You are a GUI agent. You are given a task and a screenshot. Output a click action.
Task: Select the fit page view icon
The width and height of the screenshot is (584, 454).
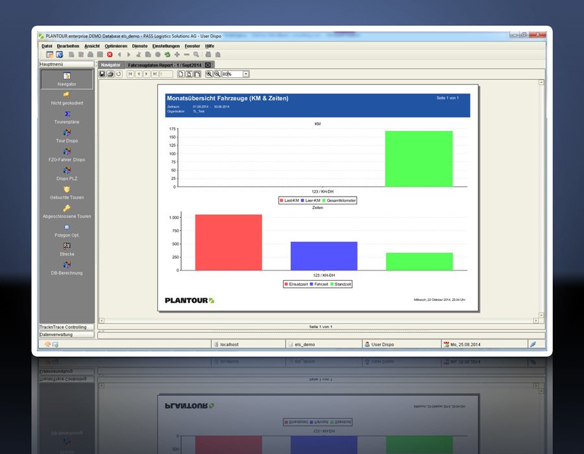click(x=189, y=74)
